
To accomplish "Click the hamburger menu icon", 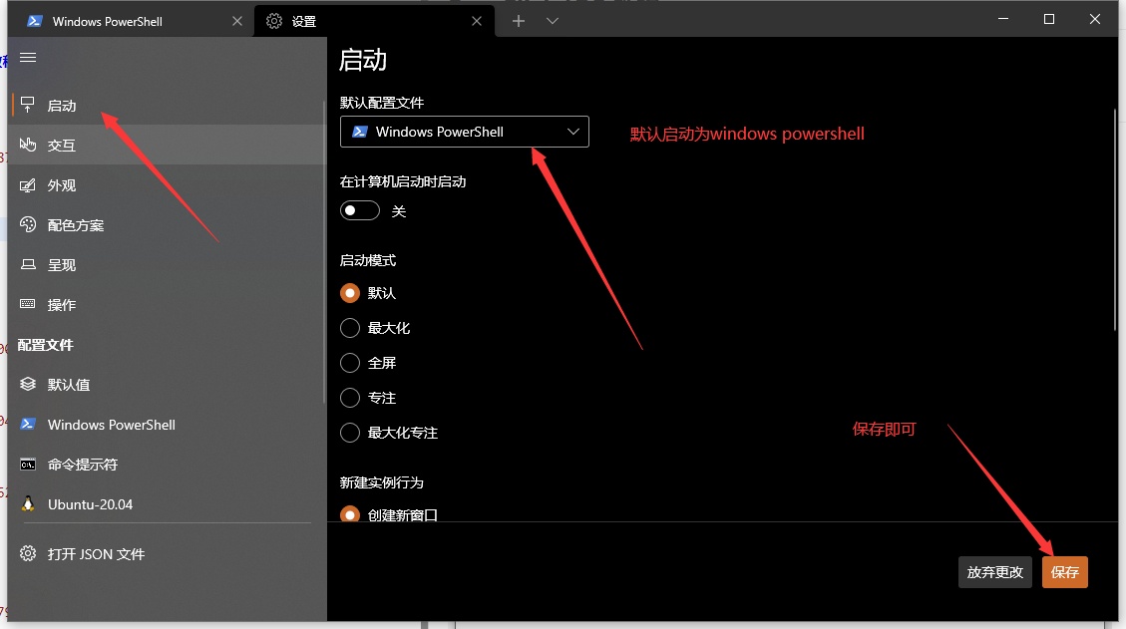I will (28, 58).
